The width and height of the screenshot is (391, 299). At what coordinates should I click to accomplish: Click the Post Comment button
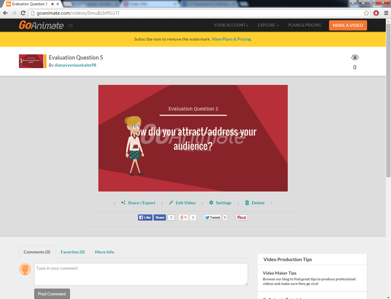(x=52, y=294)
